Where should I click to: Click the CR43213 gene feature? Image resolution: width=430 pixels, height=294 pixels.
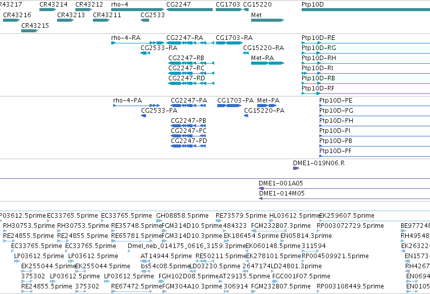(66, 20)
